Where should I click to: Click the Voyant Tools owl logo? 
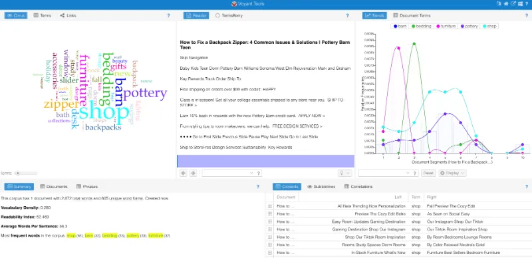coord(234,4)
